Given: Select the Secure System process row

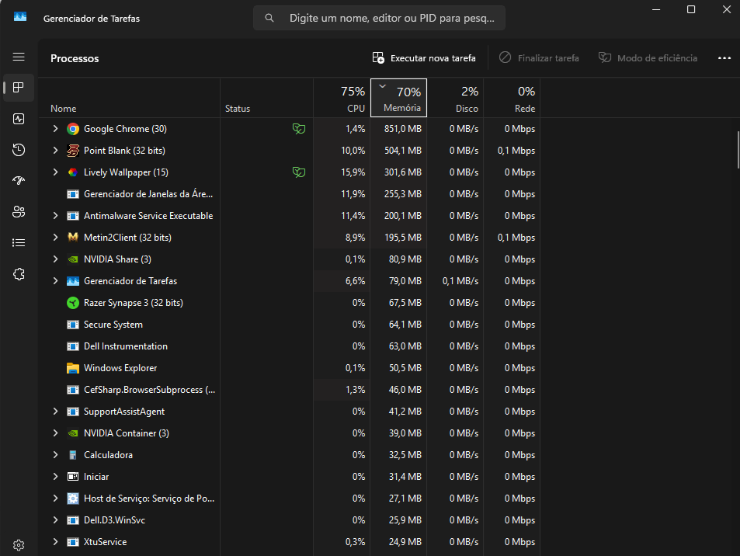Looking at the screenshot, I should [x=290, y=325].
